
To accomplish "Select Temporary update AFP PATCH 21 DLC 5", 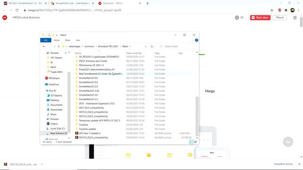I will click(x=99, y=120).
